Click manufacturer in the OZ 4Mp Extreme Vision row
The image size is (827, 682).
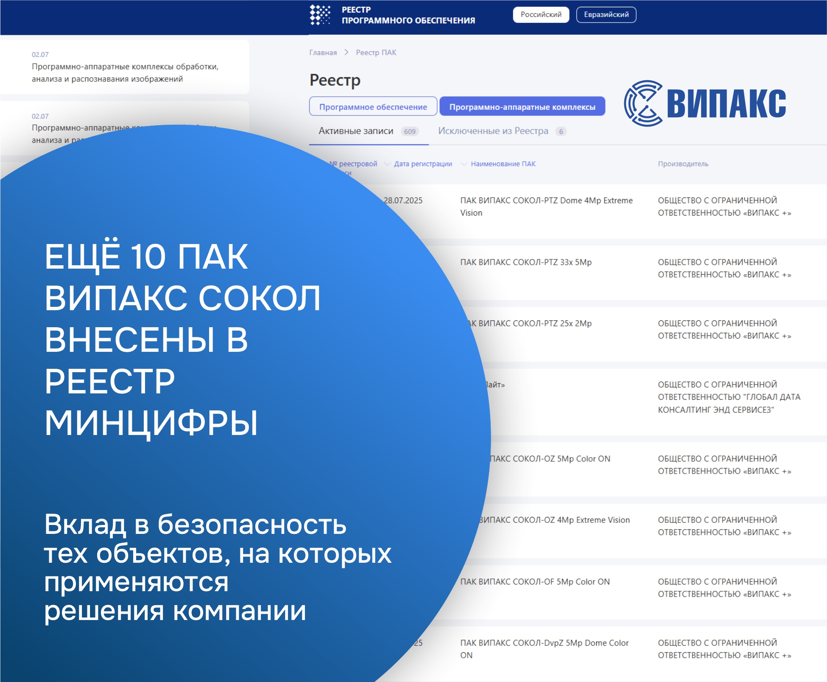coord(724,526)
